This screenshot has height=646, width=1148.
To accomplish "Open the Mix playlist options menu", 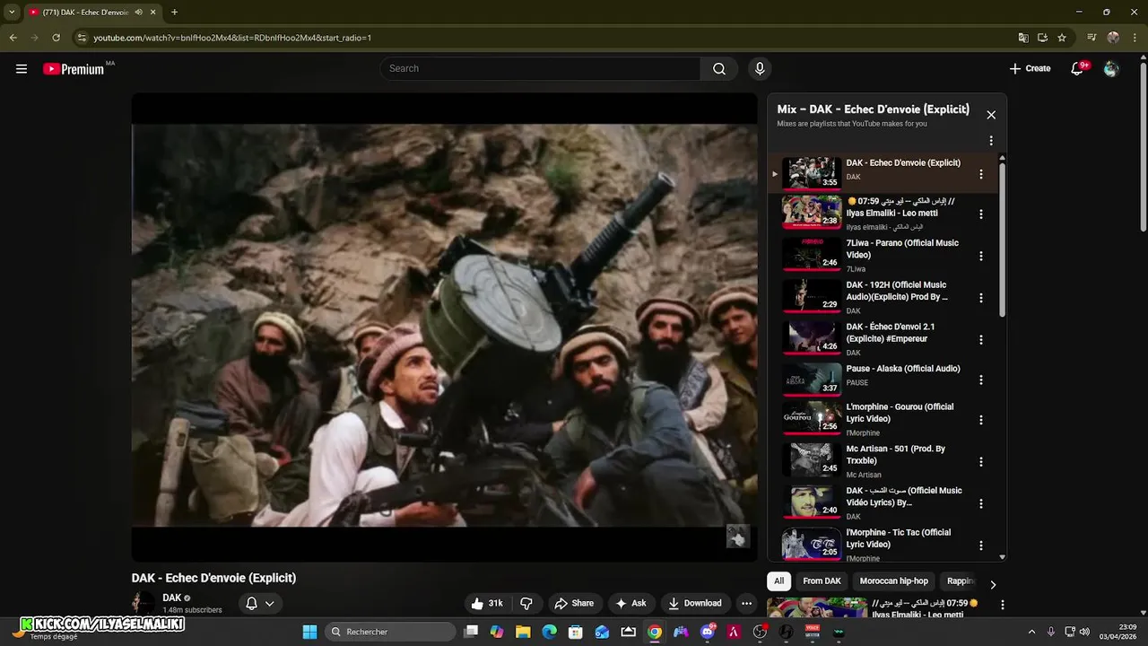I will 991,141.
